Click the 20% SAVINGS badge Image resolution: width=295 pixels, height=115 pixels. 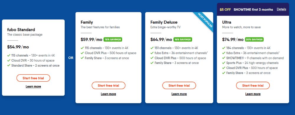click(x=254, y=40)
